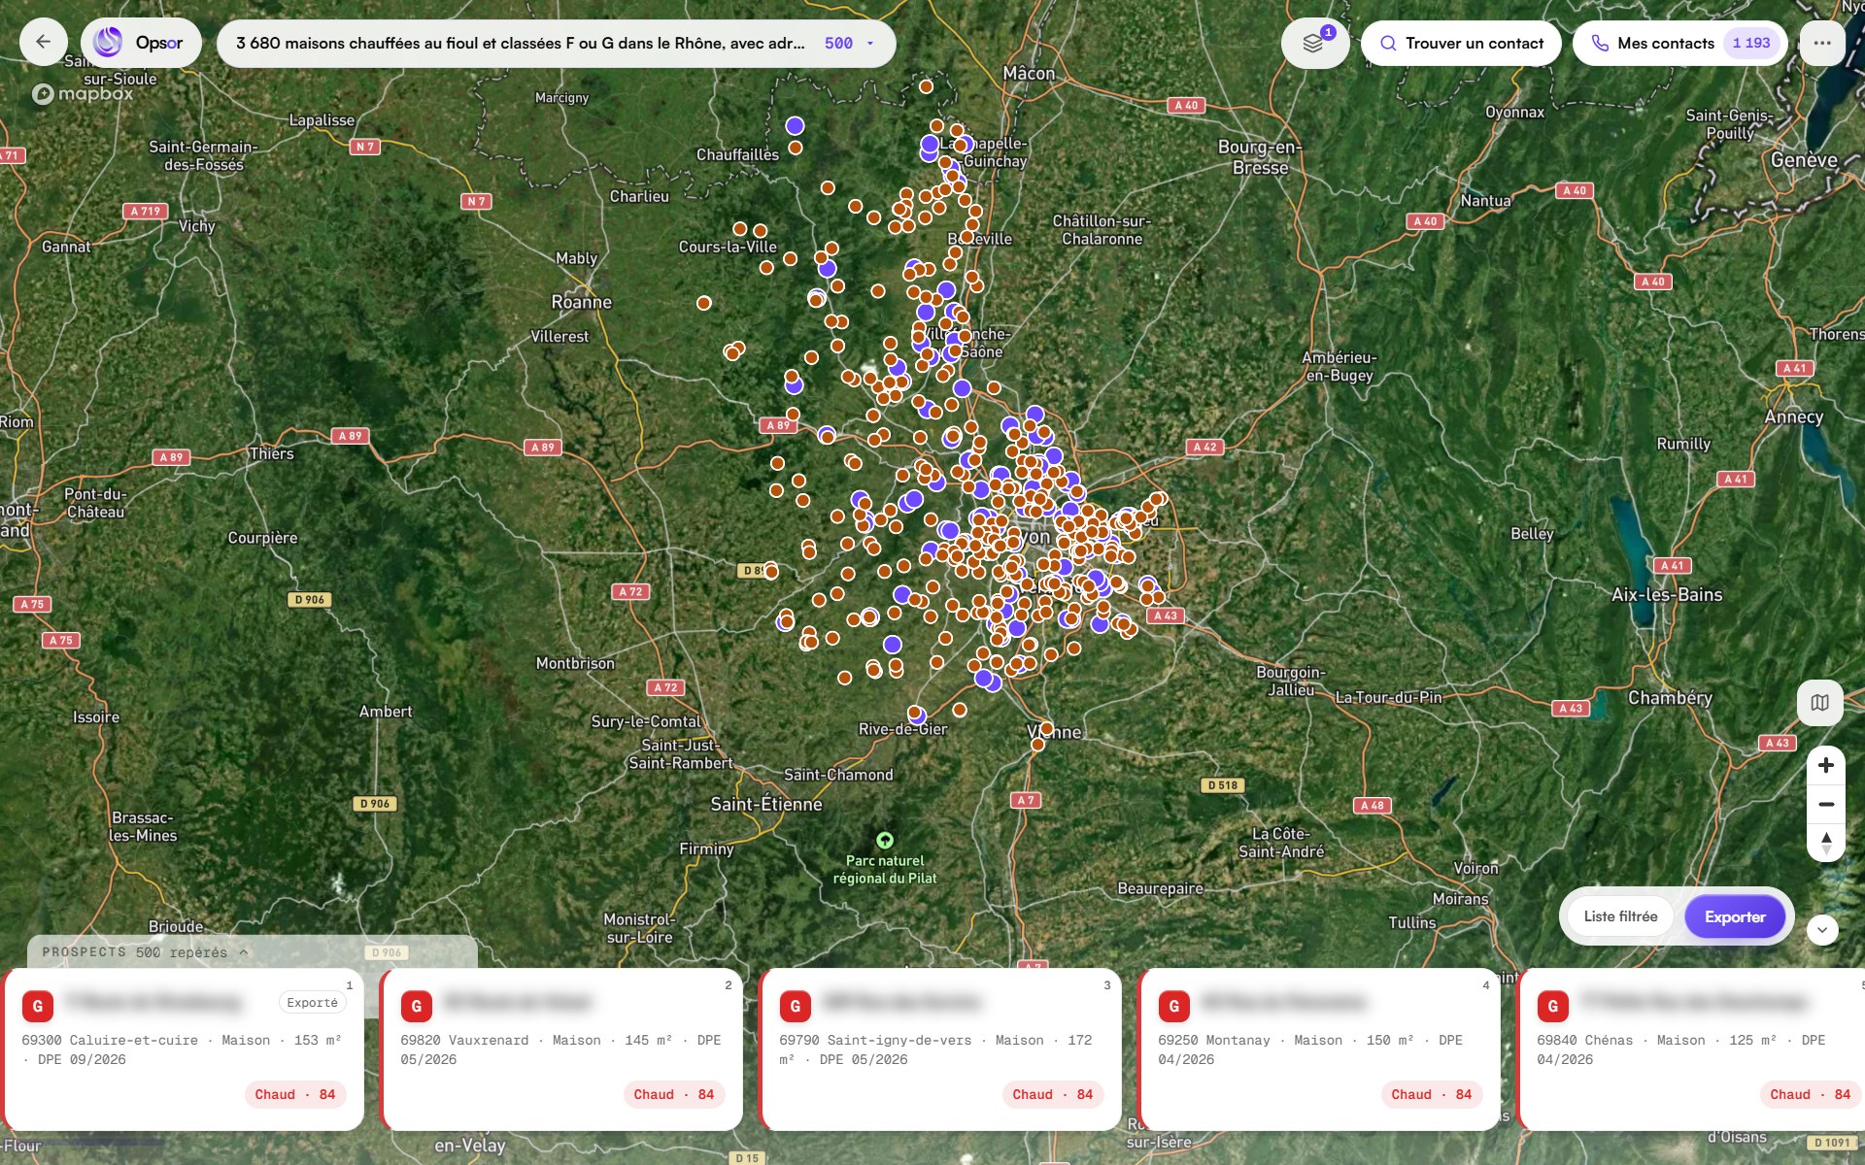Zoom out on the map
The width and height of the screenshot is (1865, 1165).
tap(1826, 804)
